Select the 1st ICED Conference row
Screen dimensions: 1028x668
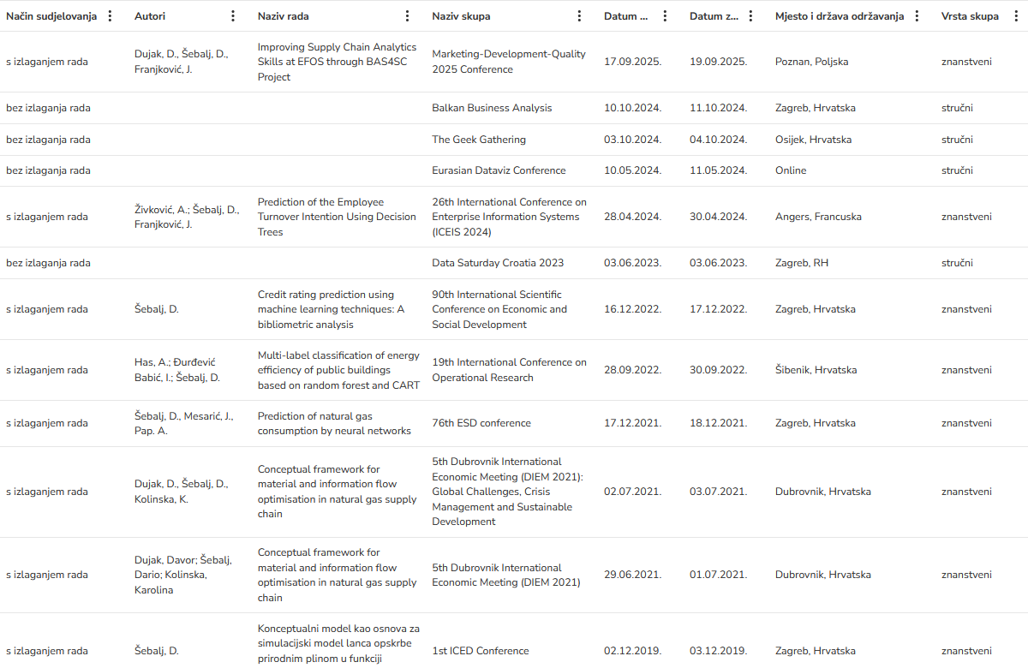481,651
